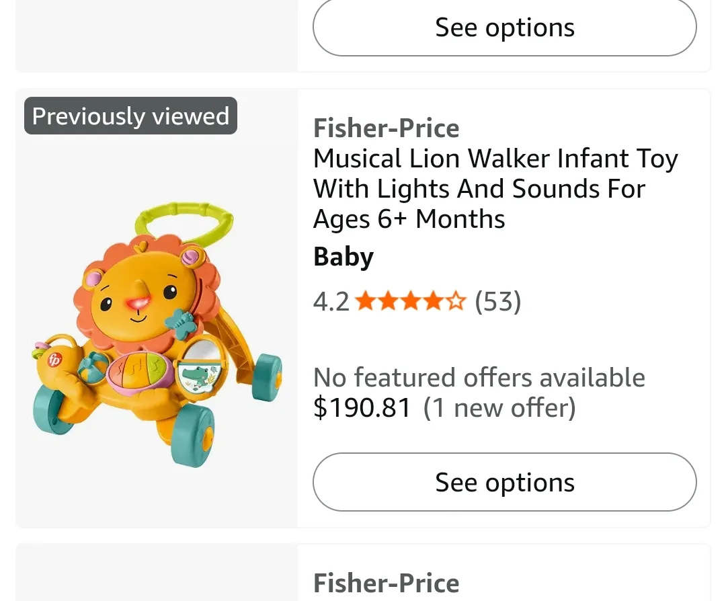The height and width of the screenshot is (601, 726).
Task: Click the middle third rating star
Action: (410, 302)
